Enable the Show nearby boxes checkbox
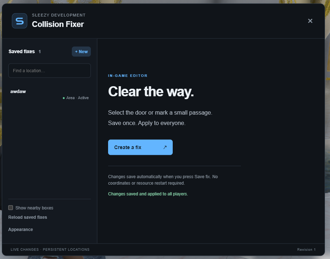Screen dimensions: 330x259 click(x=10, y=208)
